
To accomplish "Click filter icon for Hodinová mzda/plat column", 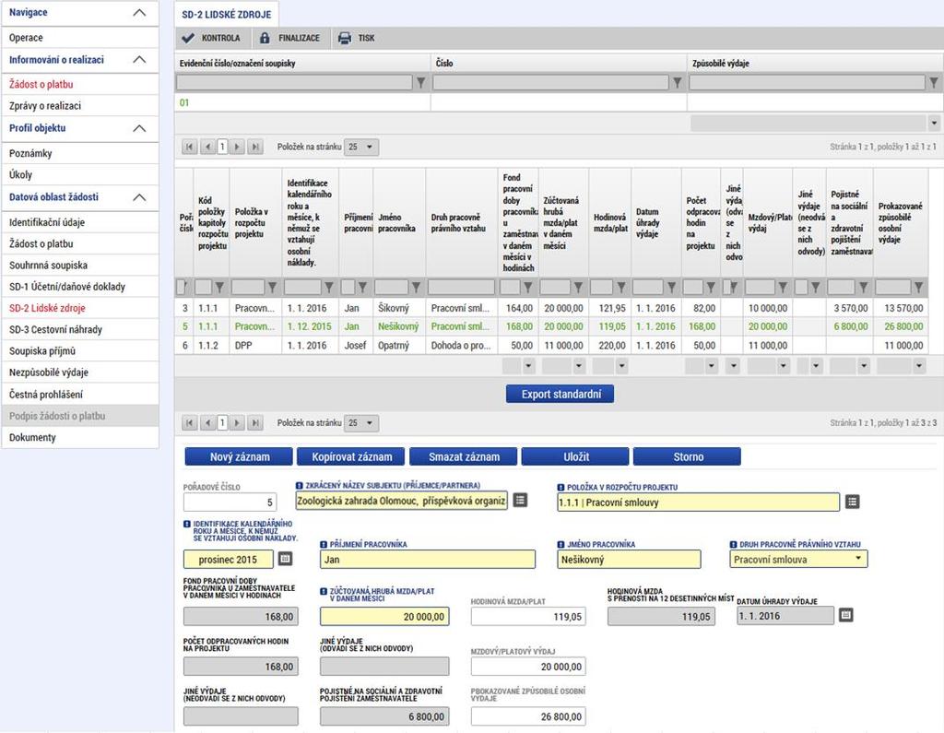I will [x=621, y=288].
